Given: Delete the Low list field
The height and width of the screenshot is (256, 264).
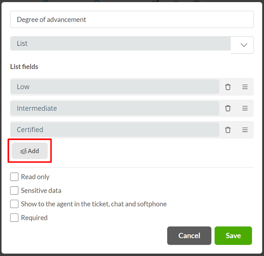Looking at the screenshot, I should [228, 87].
